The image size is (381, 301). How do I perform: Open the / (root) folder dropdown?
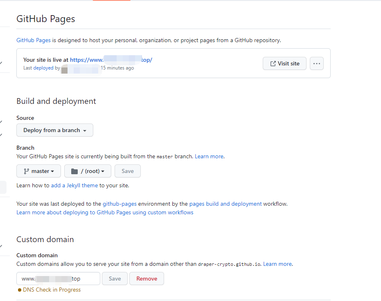pyautogui.click(x=88, y=171)
